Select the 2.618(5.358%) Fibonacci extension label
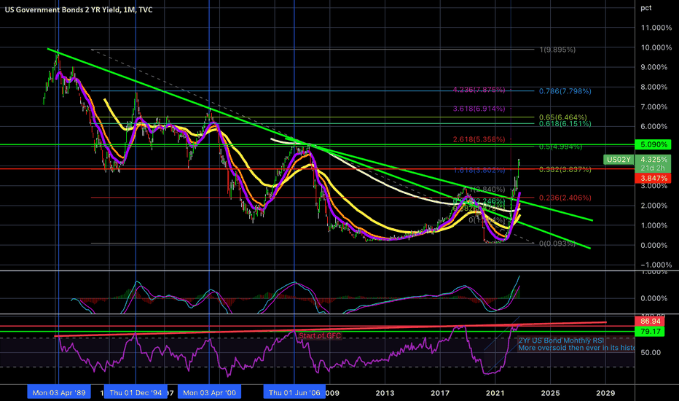 click(x=479, y=139)
